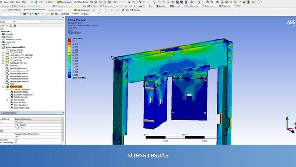Select Geometry in the tree
This screenshot has height=167, width=296.
tap(9, 34)
